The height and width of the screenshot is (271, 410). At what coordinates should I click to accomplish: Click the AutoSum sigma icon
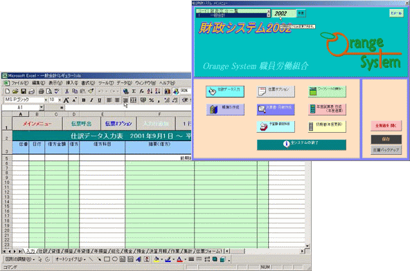pos(134,91)
